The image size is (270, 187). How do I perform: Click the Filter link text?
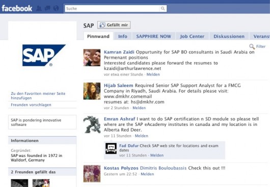click(x=261, y=46)
